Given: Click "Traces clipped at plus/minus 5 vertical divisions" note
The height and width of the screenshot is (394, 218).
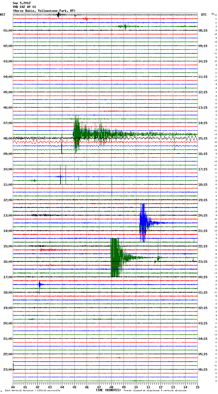Looking at the screenshot, I should [x=155, y=390].
